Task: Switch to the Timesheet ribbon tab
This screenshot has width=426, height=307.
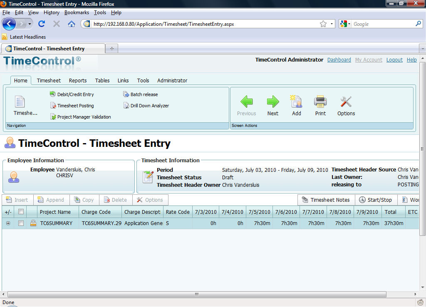Action: pos(49,80)
